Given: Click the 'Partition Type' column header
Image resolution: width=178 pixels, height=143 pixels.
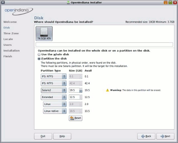Looking at the screenshot, I should click(x=51, y=71).
